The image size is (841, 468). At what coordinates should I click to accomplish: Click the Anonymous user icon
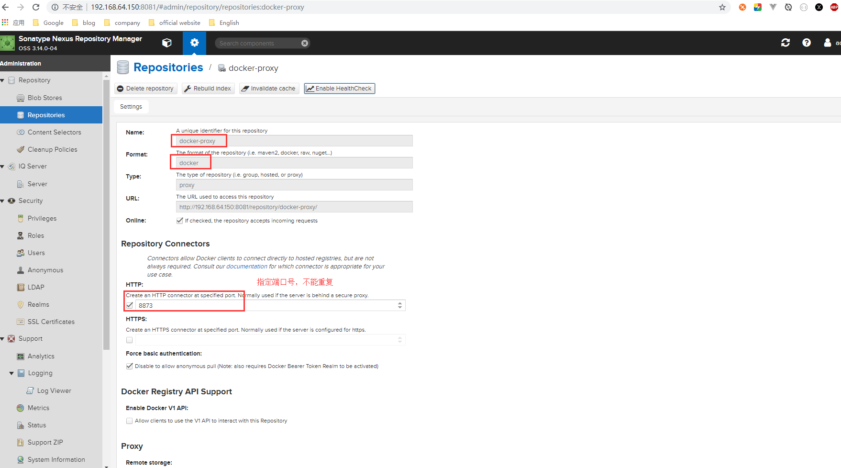coord(21,270)
